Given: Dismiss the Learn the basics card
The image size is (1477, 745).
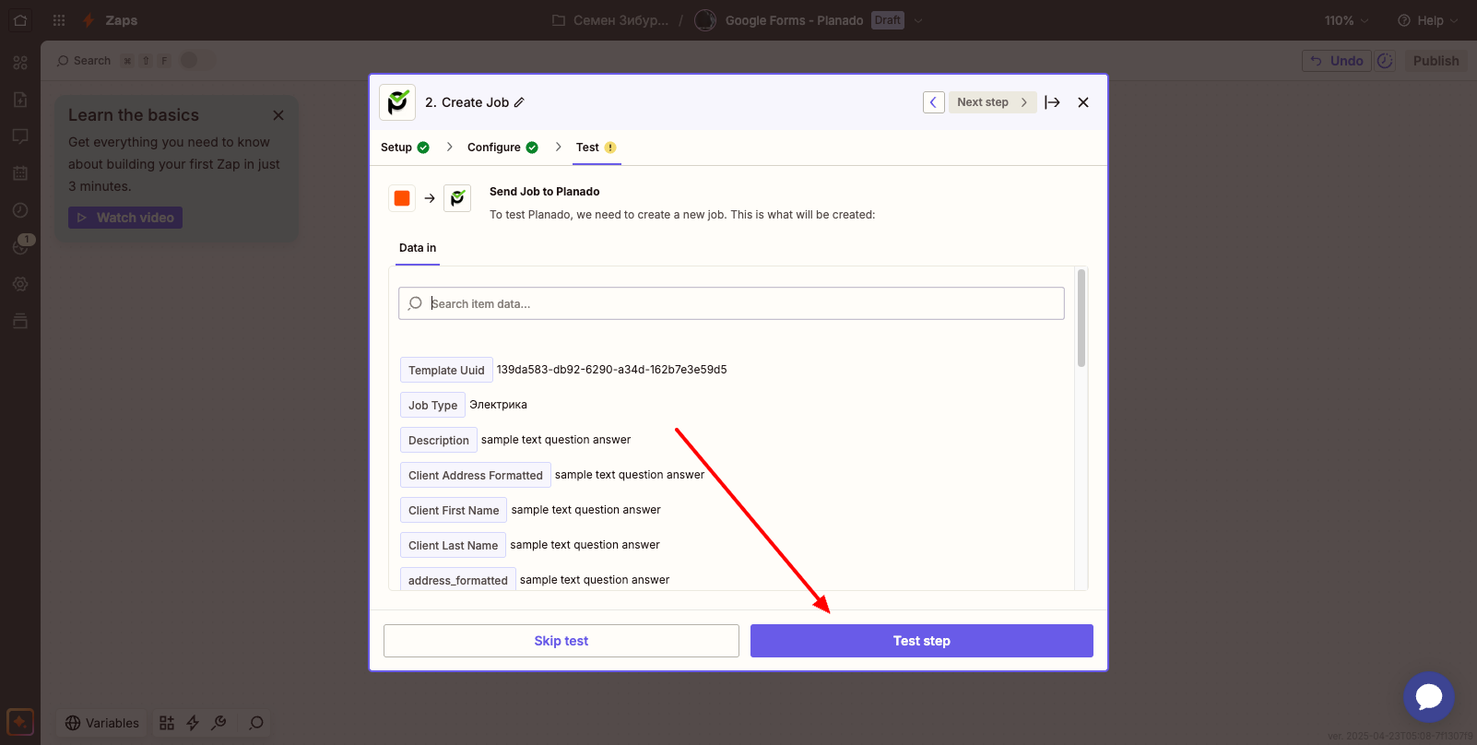Looking at the screenshot, I should click(x=278, y=115).
